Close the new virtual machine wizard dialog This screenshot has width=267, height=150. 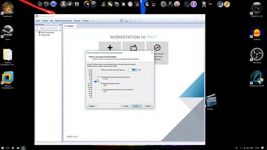(x=152, y=53)
